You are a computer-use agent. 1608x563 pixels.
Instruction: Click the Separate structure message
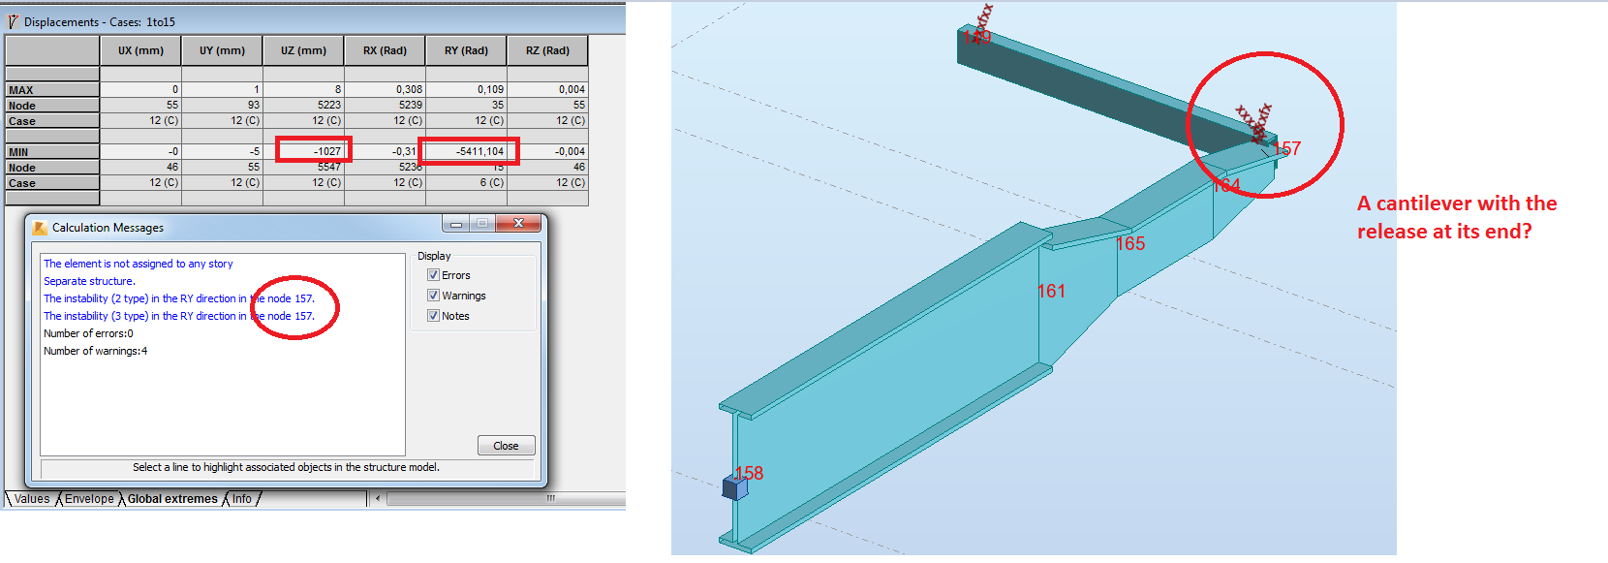[89, 281]
